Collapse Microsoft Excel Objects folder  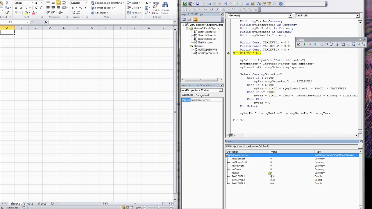(x=187, y=28)
